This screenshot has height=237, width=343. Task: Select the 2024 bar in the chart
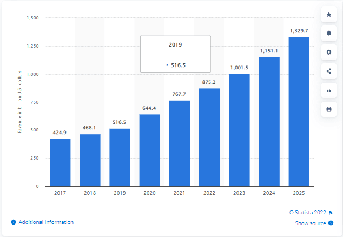269,122
